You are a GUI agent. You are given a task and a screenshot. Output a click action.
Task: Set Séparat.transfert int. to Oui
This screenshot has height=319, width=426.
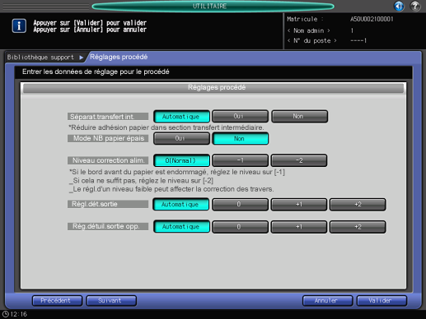[240, 116]
